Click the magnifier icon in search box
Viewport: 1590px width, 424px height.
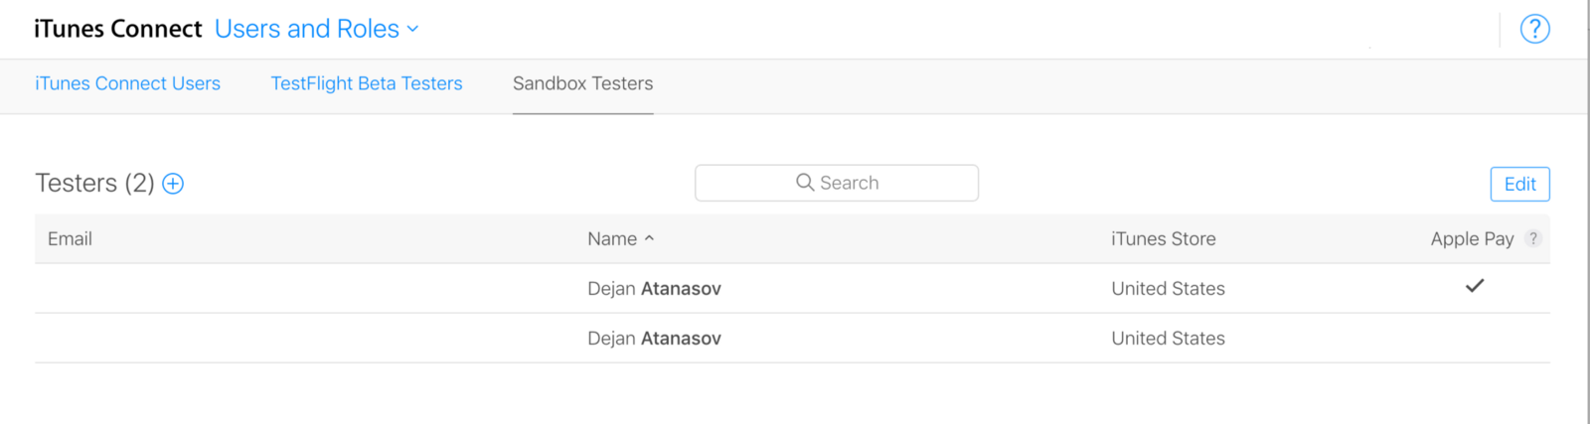pyautogui.click(x=805, y=183)
